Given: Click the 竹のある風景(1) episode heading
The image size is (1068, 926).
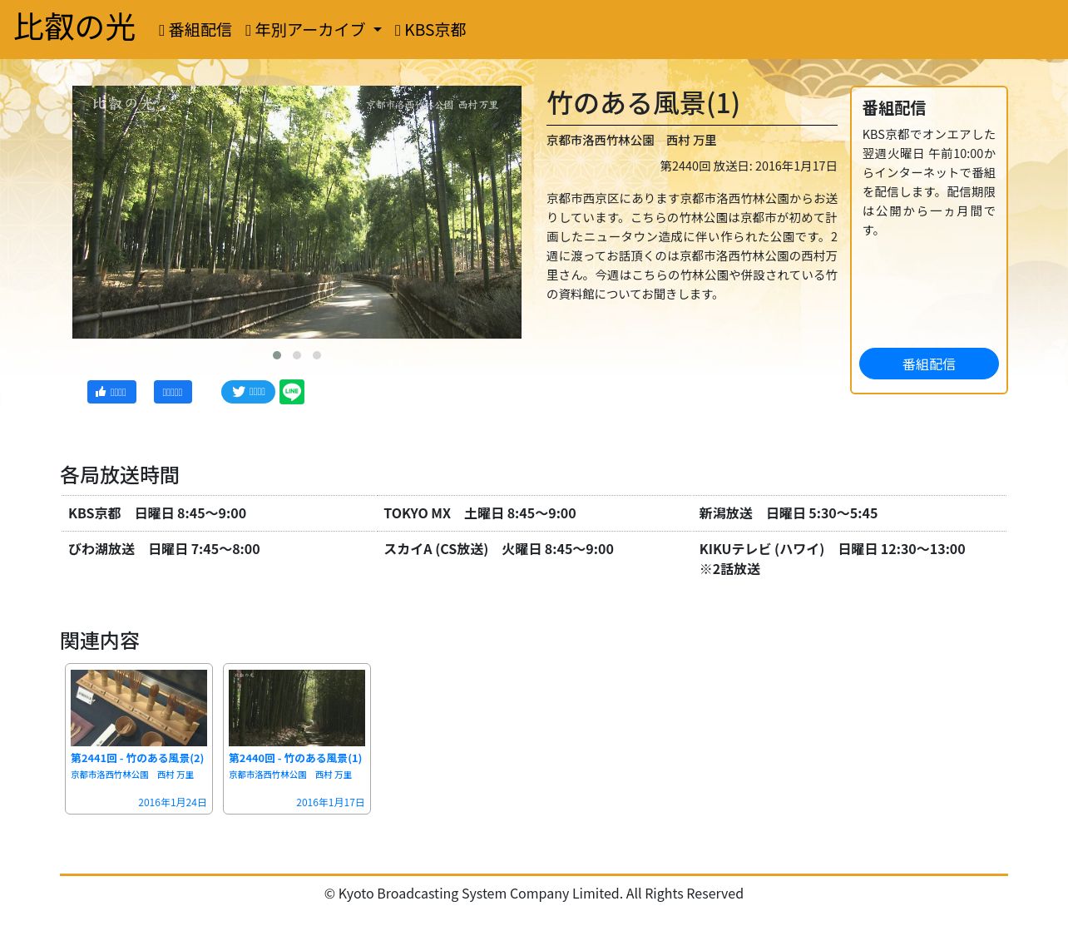Looking at the screenshot, I should pyautogui.click(x=643, y=103).
